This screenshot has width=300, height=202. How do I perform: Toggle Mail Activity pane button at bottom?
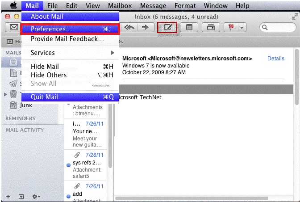(x=21, y=197)
